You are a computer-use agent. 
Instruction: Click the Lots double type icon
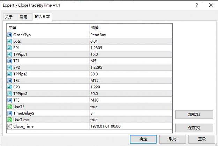pyautogui.click(x=10, y=41)
